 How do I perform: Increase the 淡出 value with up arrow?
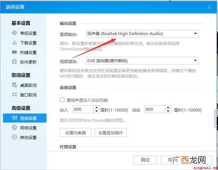(168, 108)
